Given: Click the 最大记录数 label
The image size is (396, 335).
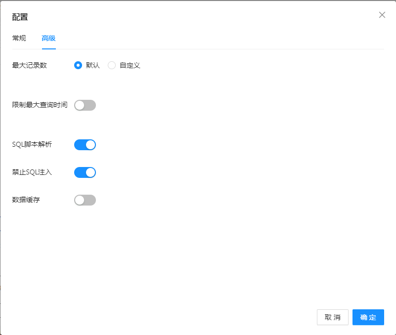Looking at the screenshot, I should (30, 65).
